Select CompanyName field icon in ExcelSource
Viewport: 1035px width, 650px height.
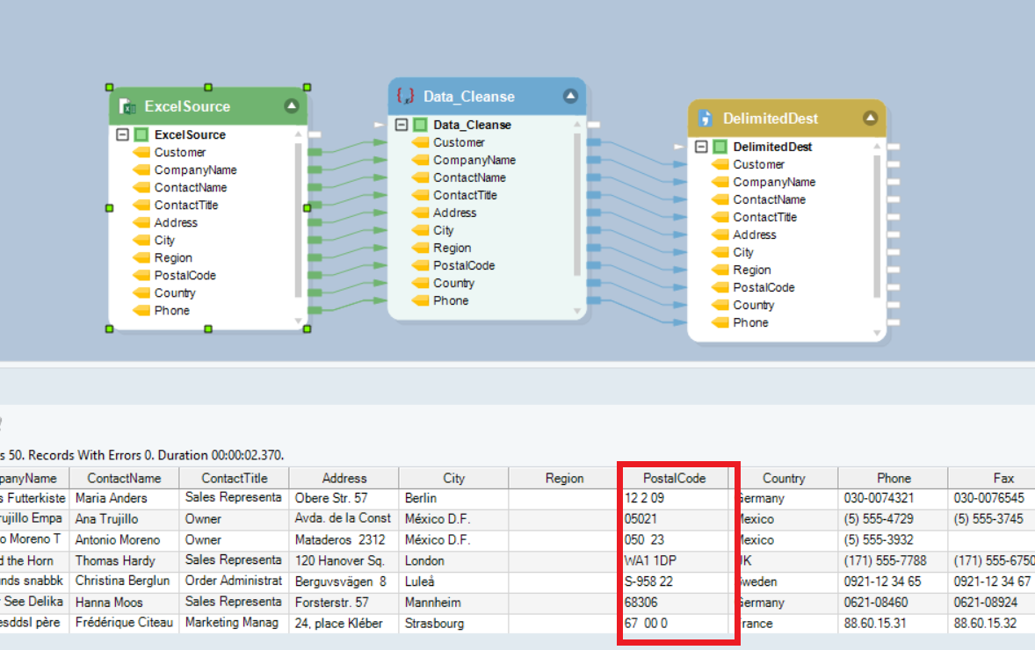(141, 170)
